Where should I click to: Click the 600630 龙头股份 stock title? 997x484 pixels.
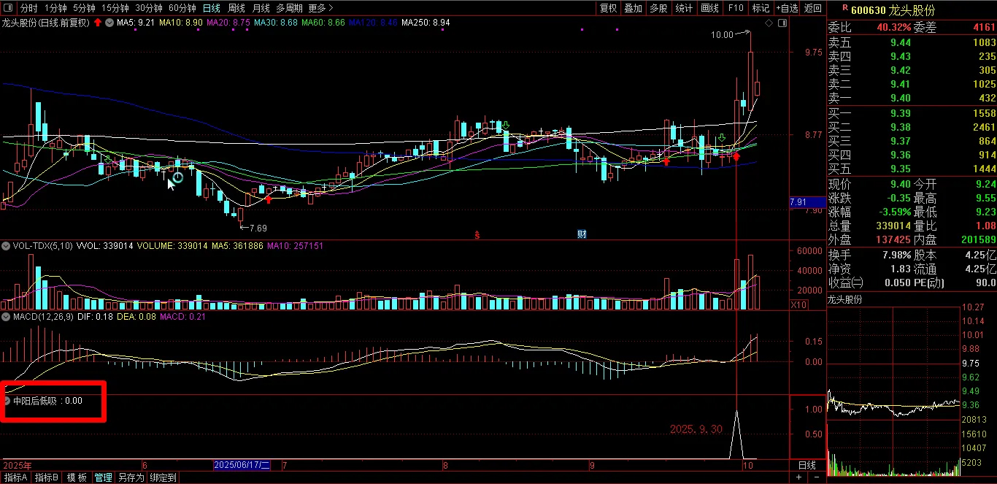(x=892, y=9)
